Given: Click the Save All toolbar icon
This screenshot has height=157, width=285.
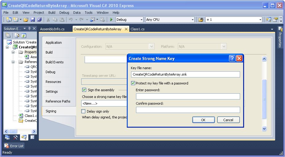Looking at the screenshot, I should (x=39, y=20).
